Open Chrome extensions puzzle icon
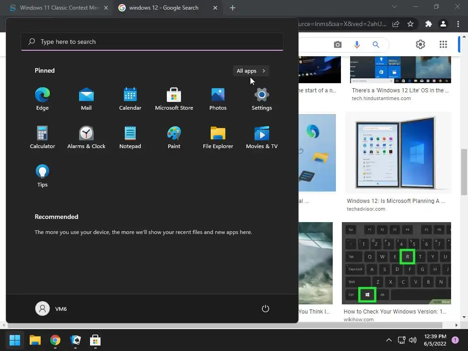 click(x=429, y=24)
